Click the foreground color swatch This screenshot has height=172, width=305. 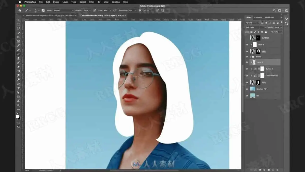17,116
